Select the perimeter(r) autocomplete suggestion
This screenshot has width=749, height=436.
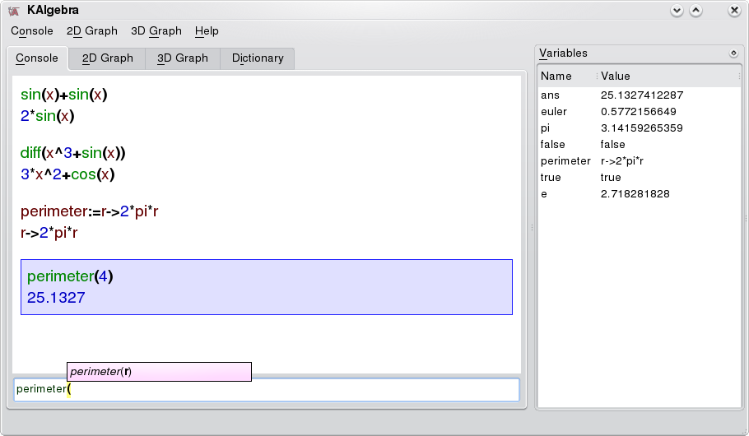click(159, 372)
